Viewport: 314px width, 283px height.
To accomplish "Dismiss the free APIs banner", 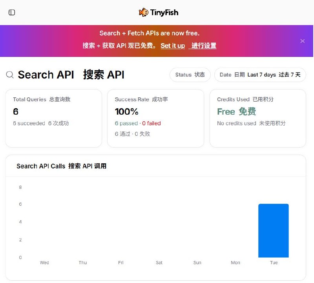I will [302, 41].
